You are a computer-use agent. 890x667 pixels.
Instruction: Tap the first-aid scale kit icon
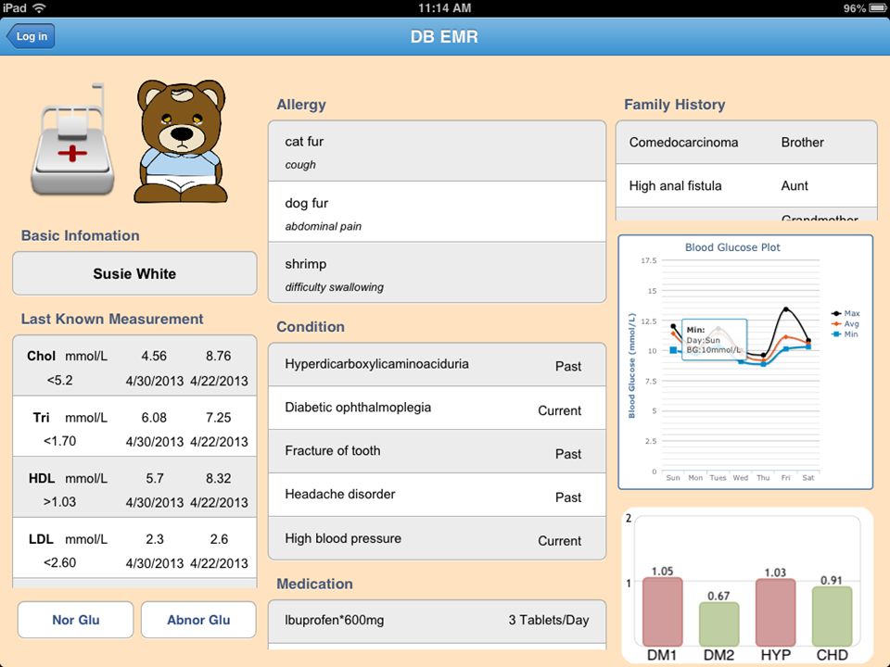pos(72,141)
